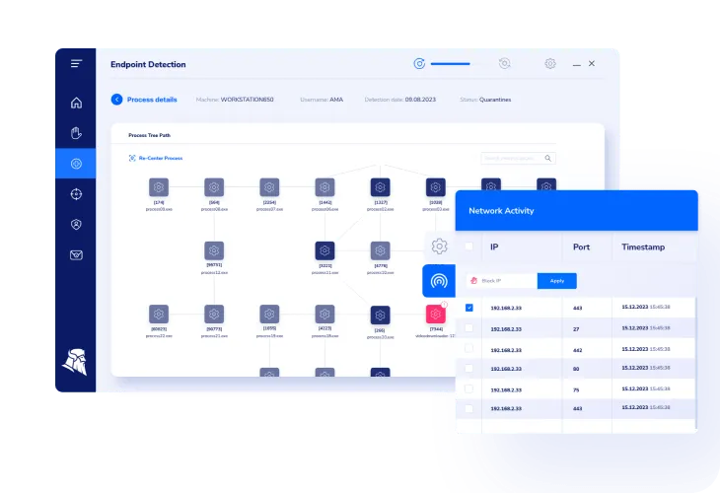
Task: Select dark process node PID 3221
Action: (x=324, y=250)
